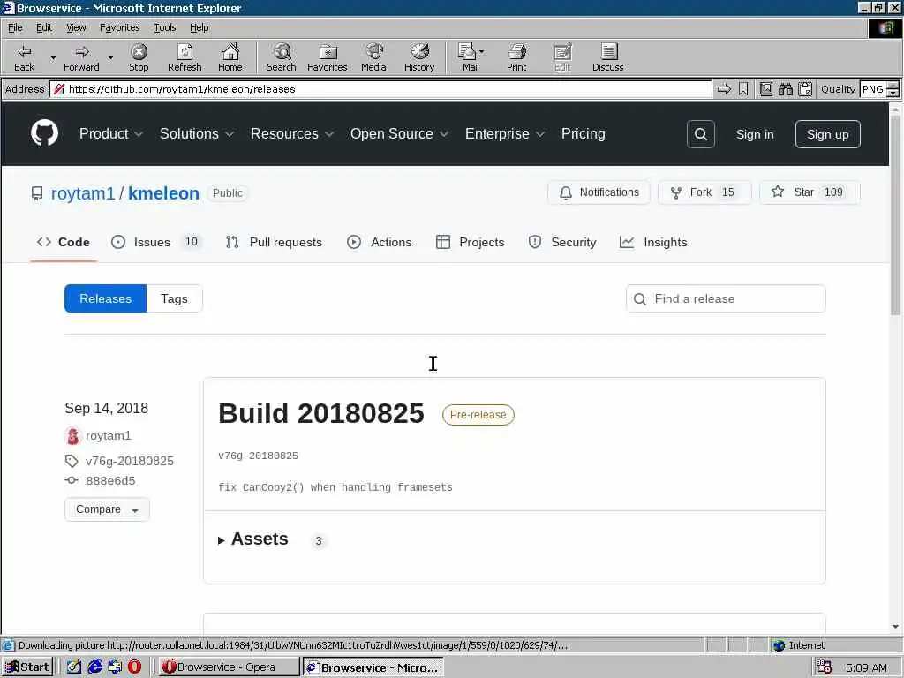Open the Discuss toolbar button
Image resolution: width=904 pixels, height=678 pixels.
pos(607,57)
